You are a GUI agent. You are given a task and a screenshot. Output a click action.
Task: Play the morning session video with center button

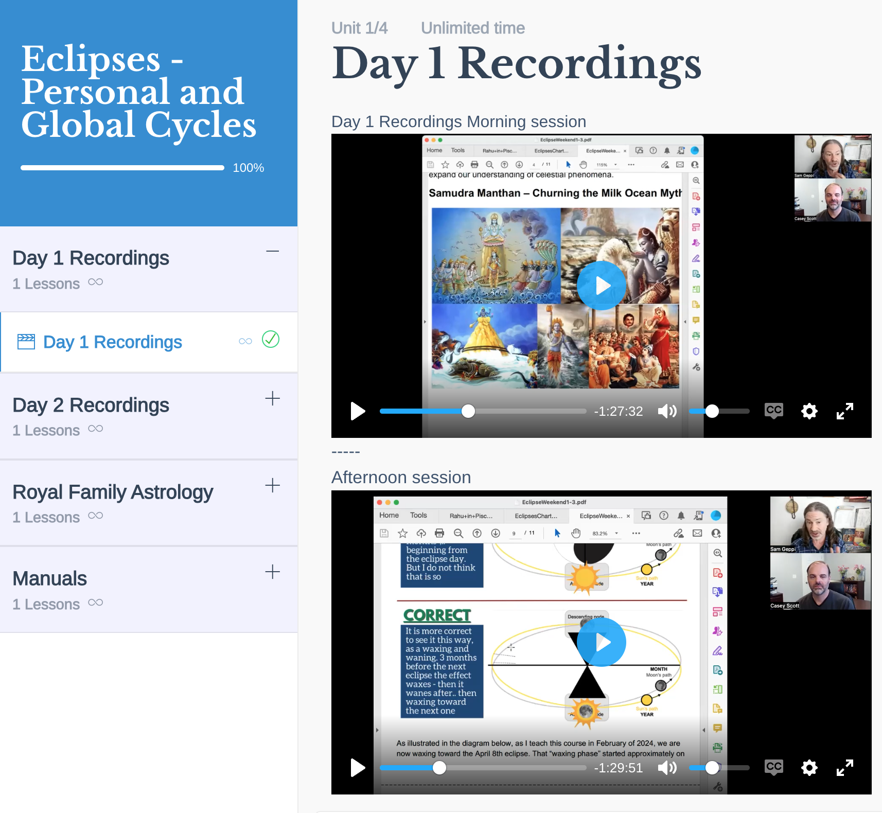(x=601, y=286)
